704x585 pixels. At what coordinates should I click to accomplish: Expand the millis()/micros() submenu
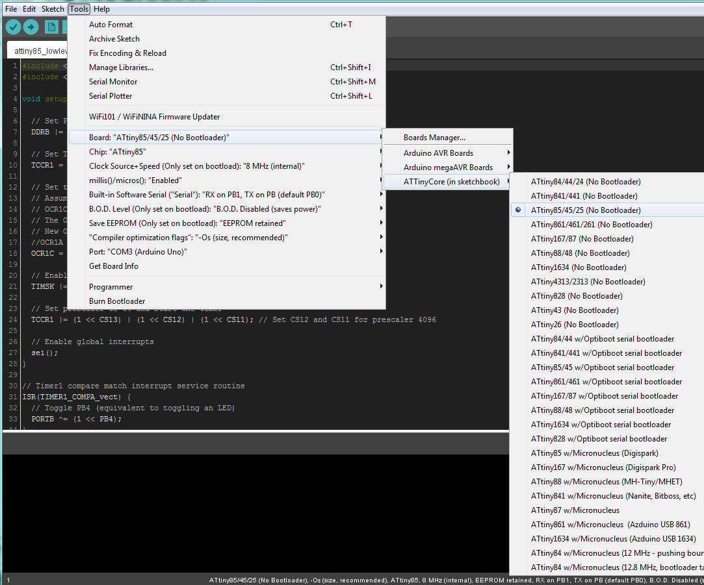(x=227, y=180)
